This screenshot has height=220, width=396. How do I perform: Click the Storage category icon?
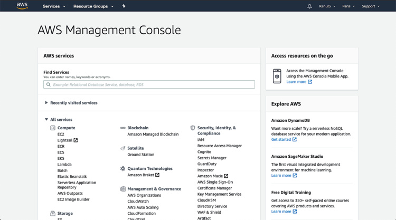click(53, 214)
